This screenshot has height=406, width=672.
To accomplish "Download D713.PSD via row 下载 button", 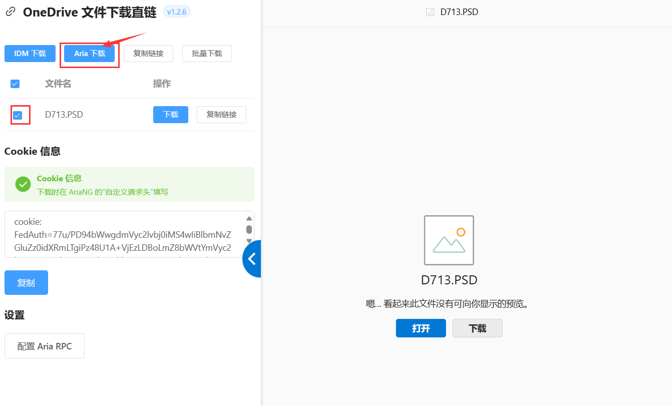I will click(x=170, y=115).
